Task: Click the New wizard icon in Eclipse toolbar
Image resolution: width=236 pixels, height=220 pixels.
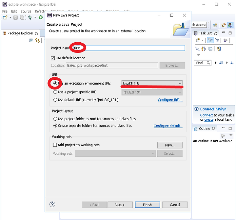Action: (x=5, y=18)
